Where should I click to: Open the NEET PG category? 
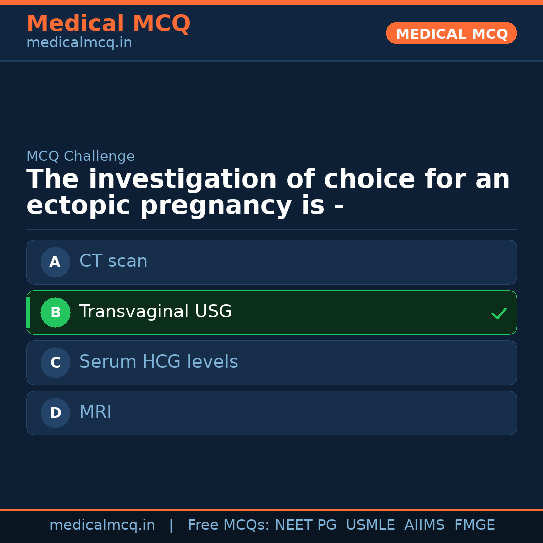click(x=305, y=524)
